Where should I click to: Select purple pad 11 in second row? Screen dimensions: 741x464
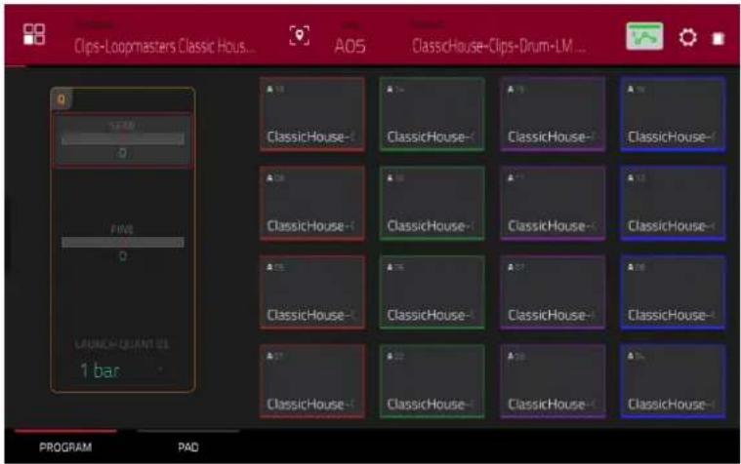tap(553, 204)
